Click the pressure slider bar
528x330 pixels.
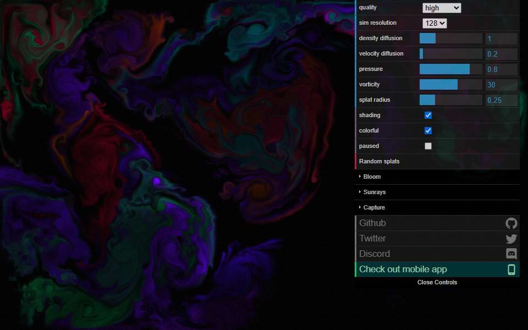point(450,69)
